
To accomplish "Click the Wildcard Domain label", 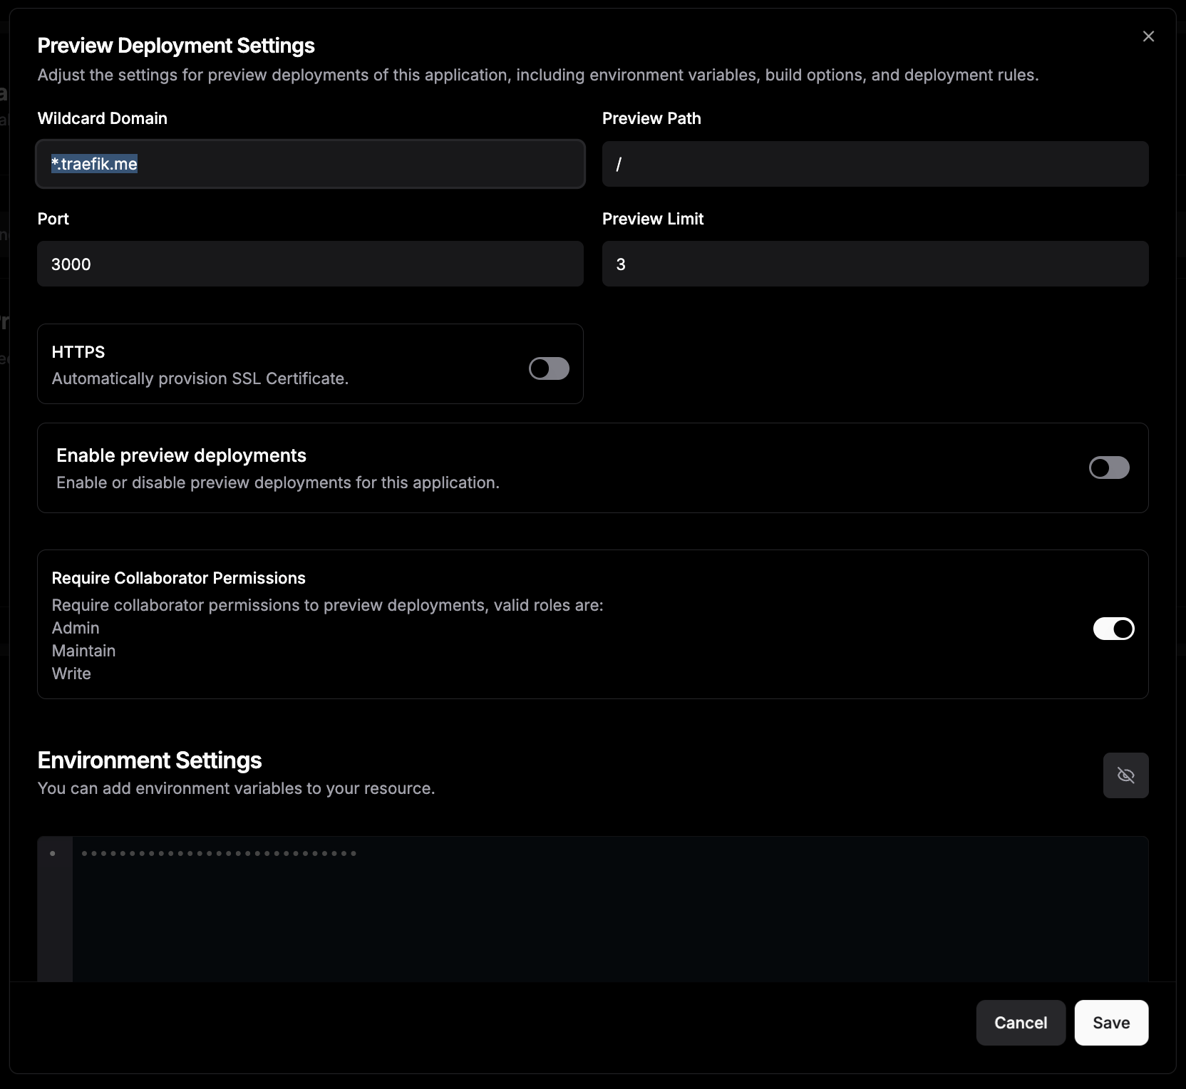I will [102, 118].
